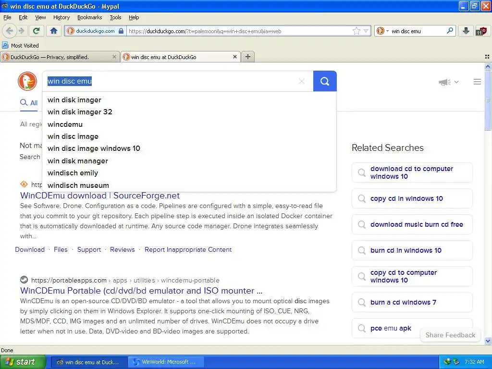The height and width of the screenshot is (369, 492).
Task: Search related 'burn a cd windows 7'
Action: 412,303
